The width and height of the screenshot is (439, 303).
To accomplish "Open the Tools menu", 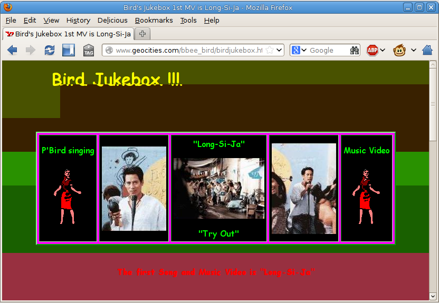I will tap(188, 21).
